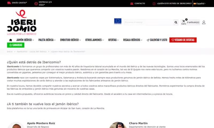
Task: Click Charo Martín's profile photo
Action: pos(118,125)
